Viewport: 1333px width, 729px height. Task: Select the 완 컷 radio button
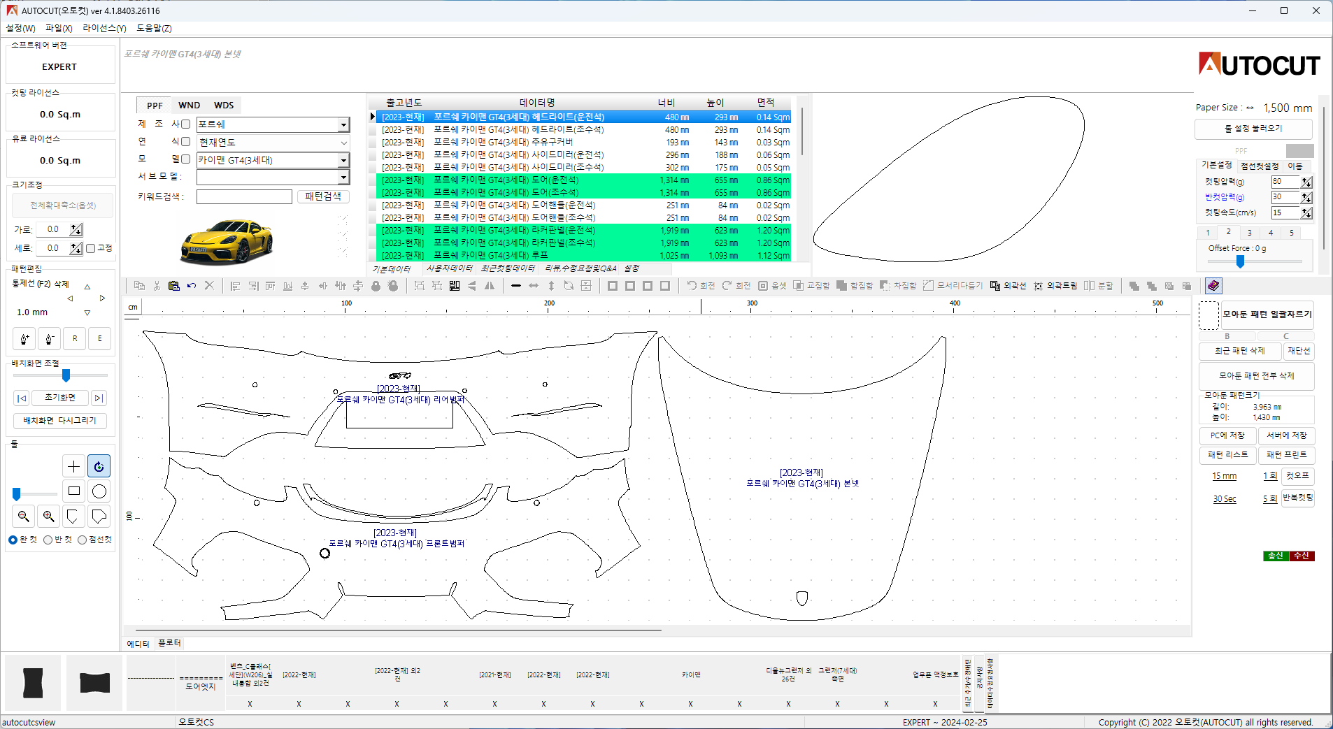[13, 540]
